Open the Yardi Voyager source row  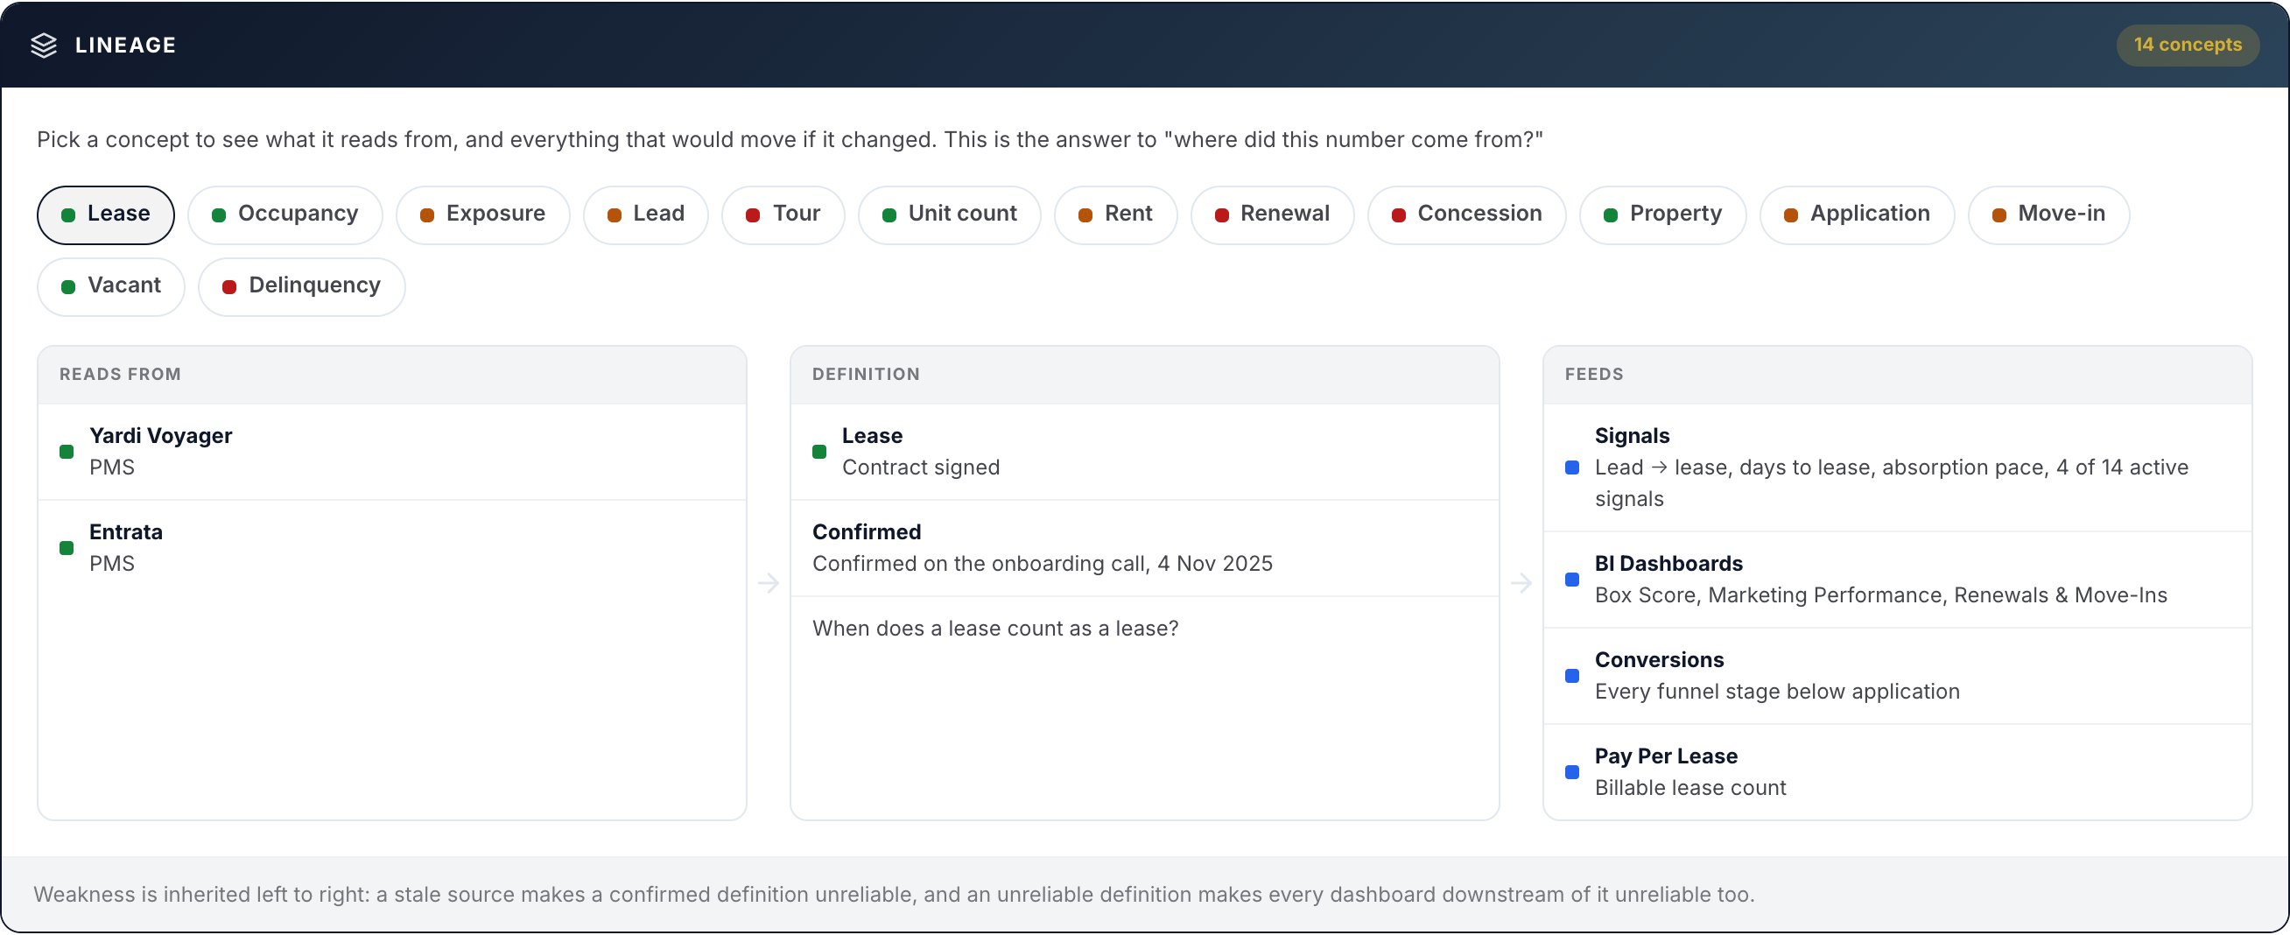(x=392, y=452)
